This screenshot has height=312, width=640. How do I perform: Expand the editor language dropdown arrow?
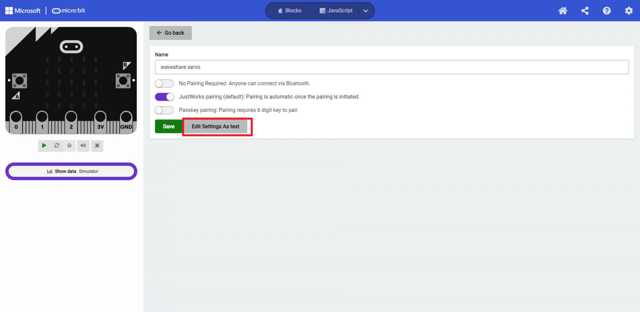(365, 11)
